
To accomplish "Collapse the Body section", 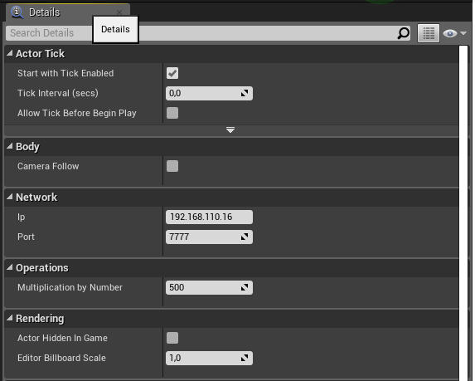I will (10, 146).
